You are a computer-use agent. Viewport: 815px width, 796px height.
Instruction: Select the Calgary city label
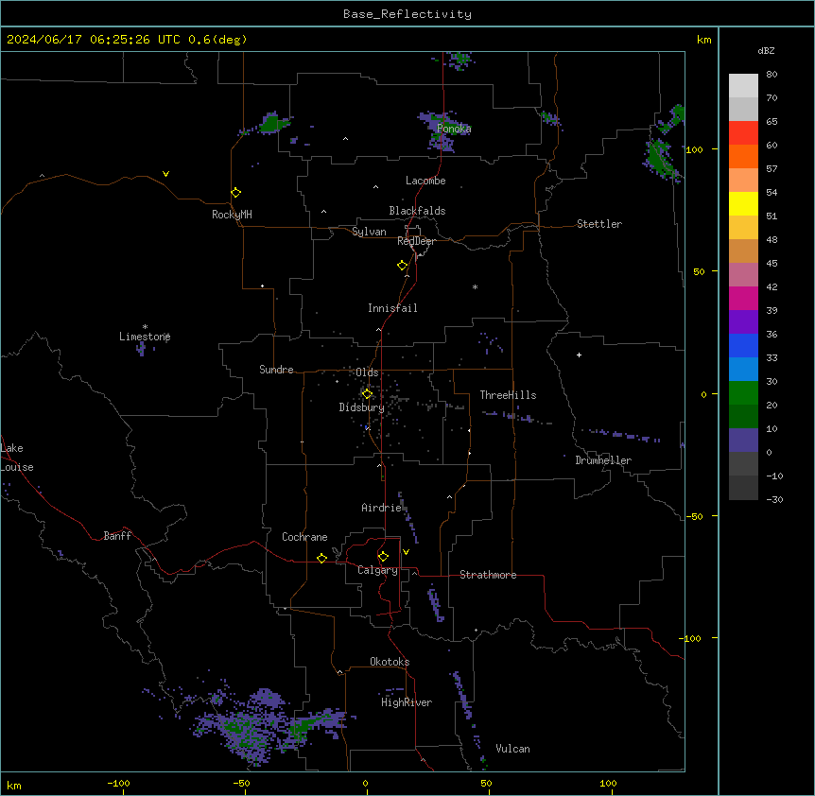377,570
